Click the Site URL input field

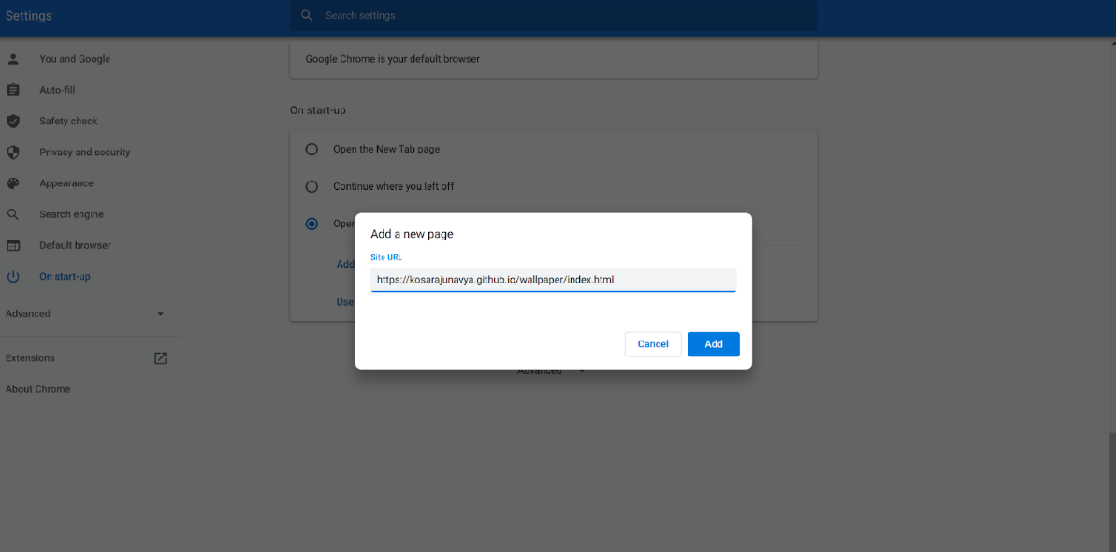coord(553,279)
